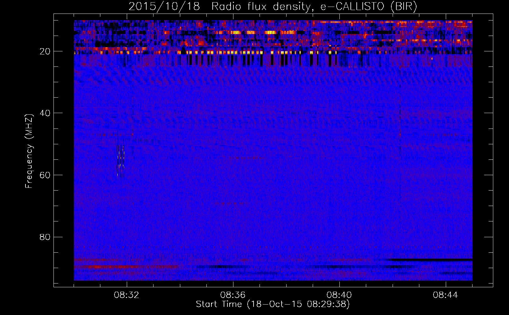This screenshot has width=509, height=315.
Task: Click the frequency tick label '40'
Action: (x=45, y=113)
